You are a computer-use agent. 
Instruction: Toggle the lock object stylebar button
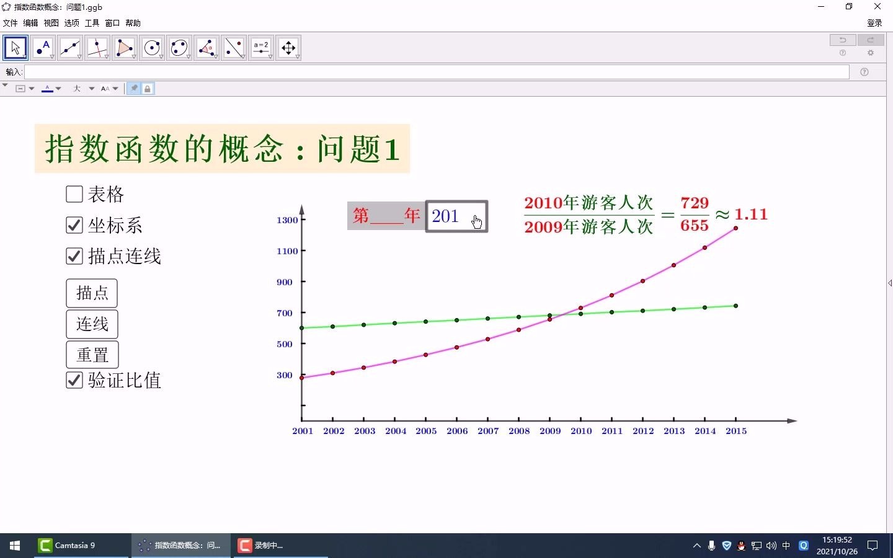coord(148,89)
